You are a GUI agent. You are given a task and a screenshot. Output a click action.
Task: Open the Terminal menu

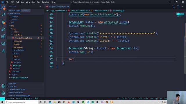tap(46, 2)
